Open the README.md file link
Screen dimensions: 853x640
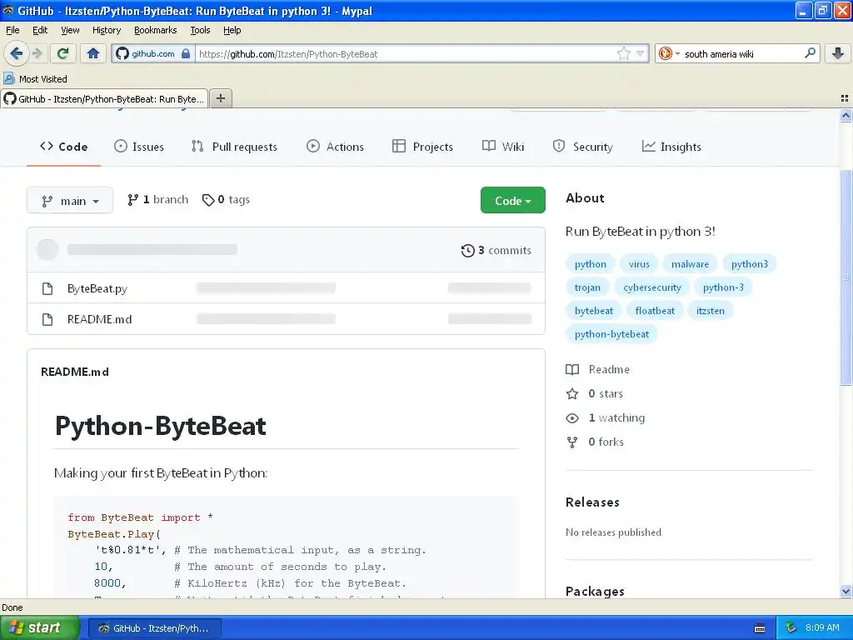100,319
